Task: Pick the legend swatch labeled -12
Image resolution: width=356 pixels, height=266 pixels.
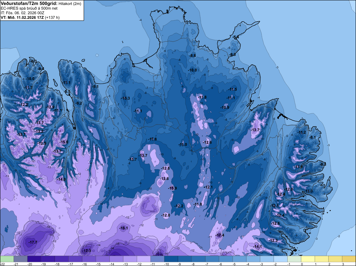Action: 144,259
